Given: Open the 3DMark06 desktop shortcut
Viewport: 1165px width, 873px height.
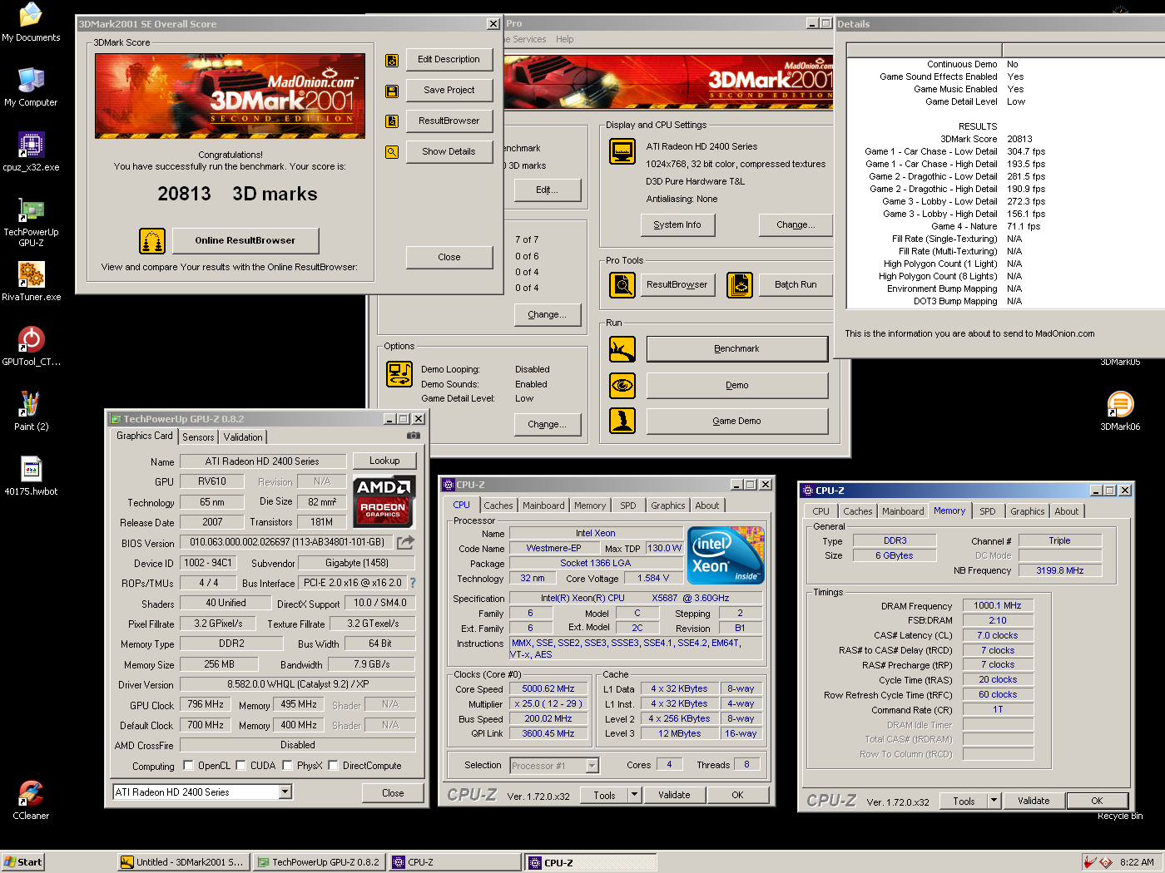Looking at the screenshot, I should pos(1120,411).
